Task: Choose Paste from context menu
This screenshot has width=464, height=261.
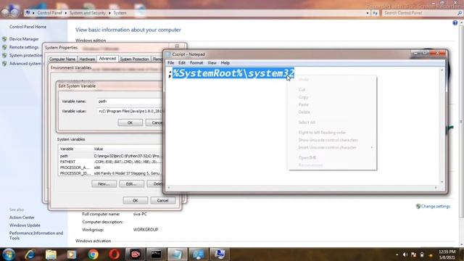Action: pos(332,104)
